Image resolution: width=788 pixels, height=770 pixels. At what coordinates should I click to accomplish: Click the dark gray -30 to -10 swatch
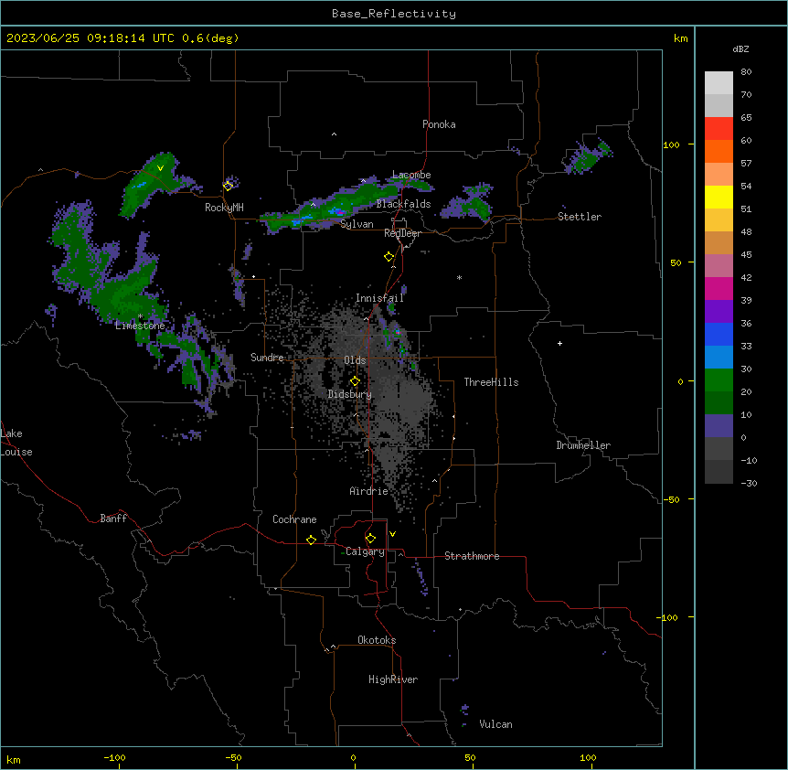[719, 472]
